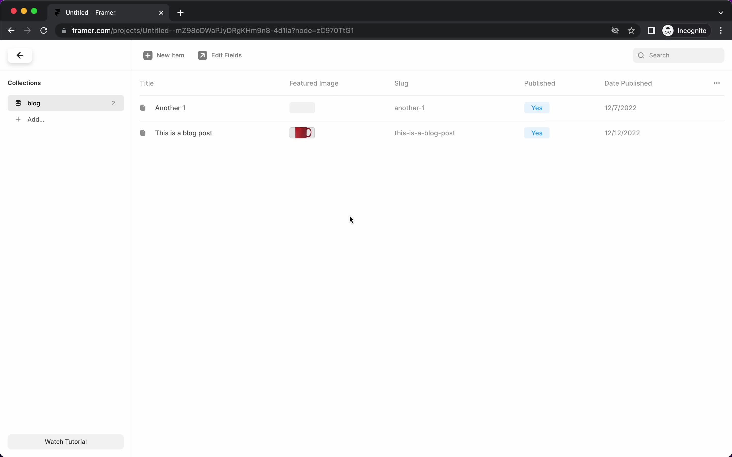Screen dimensions: 732x457
Task: Click the Date Published column header
Action: tap(628, 83)
